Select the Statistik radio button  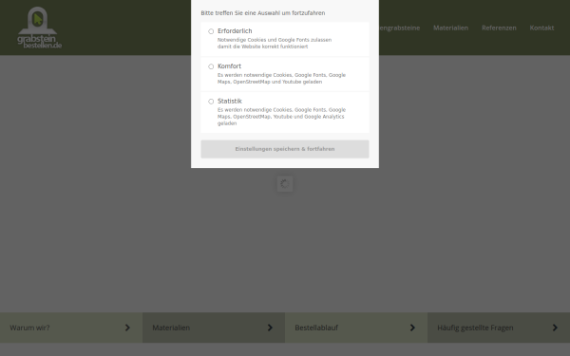click(x=211, y=102)
